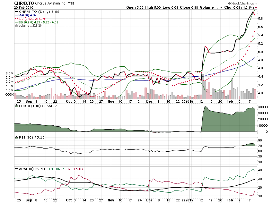Click the CHR/B.TO ticker title
Image resolution: width=273 pixels, height=203 pixels.
(24, 3)
